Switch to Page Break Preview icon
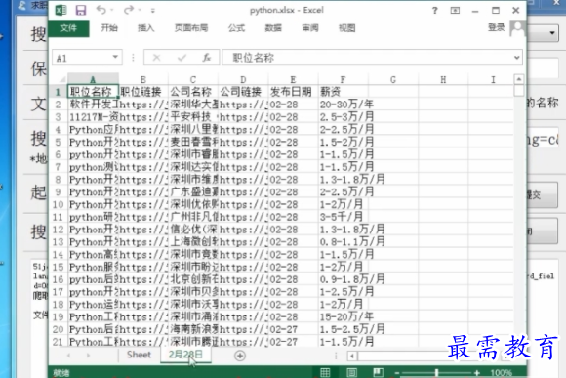This screenshot has width=566, height=378. coord(378,372)
